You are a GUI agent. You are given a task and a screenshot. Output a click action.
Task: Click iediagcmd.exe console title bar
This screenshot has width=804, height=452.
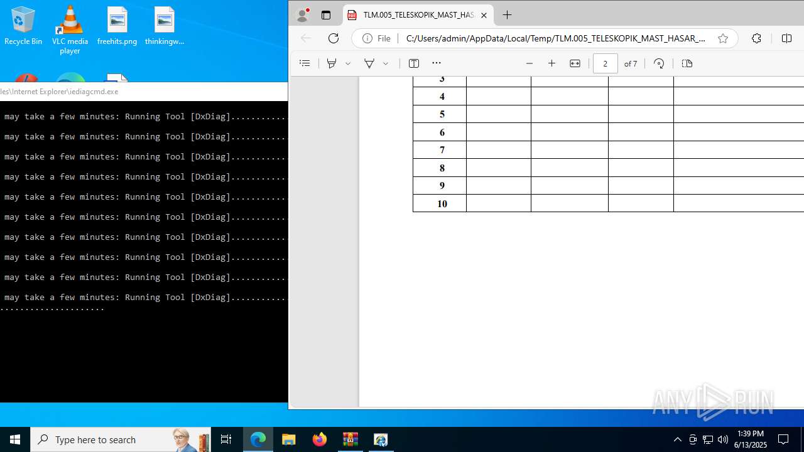[144, 91]
